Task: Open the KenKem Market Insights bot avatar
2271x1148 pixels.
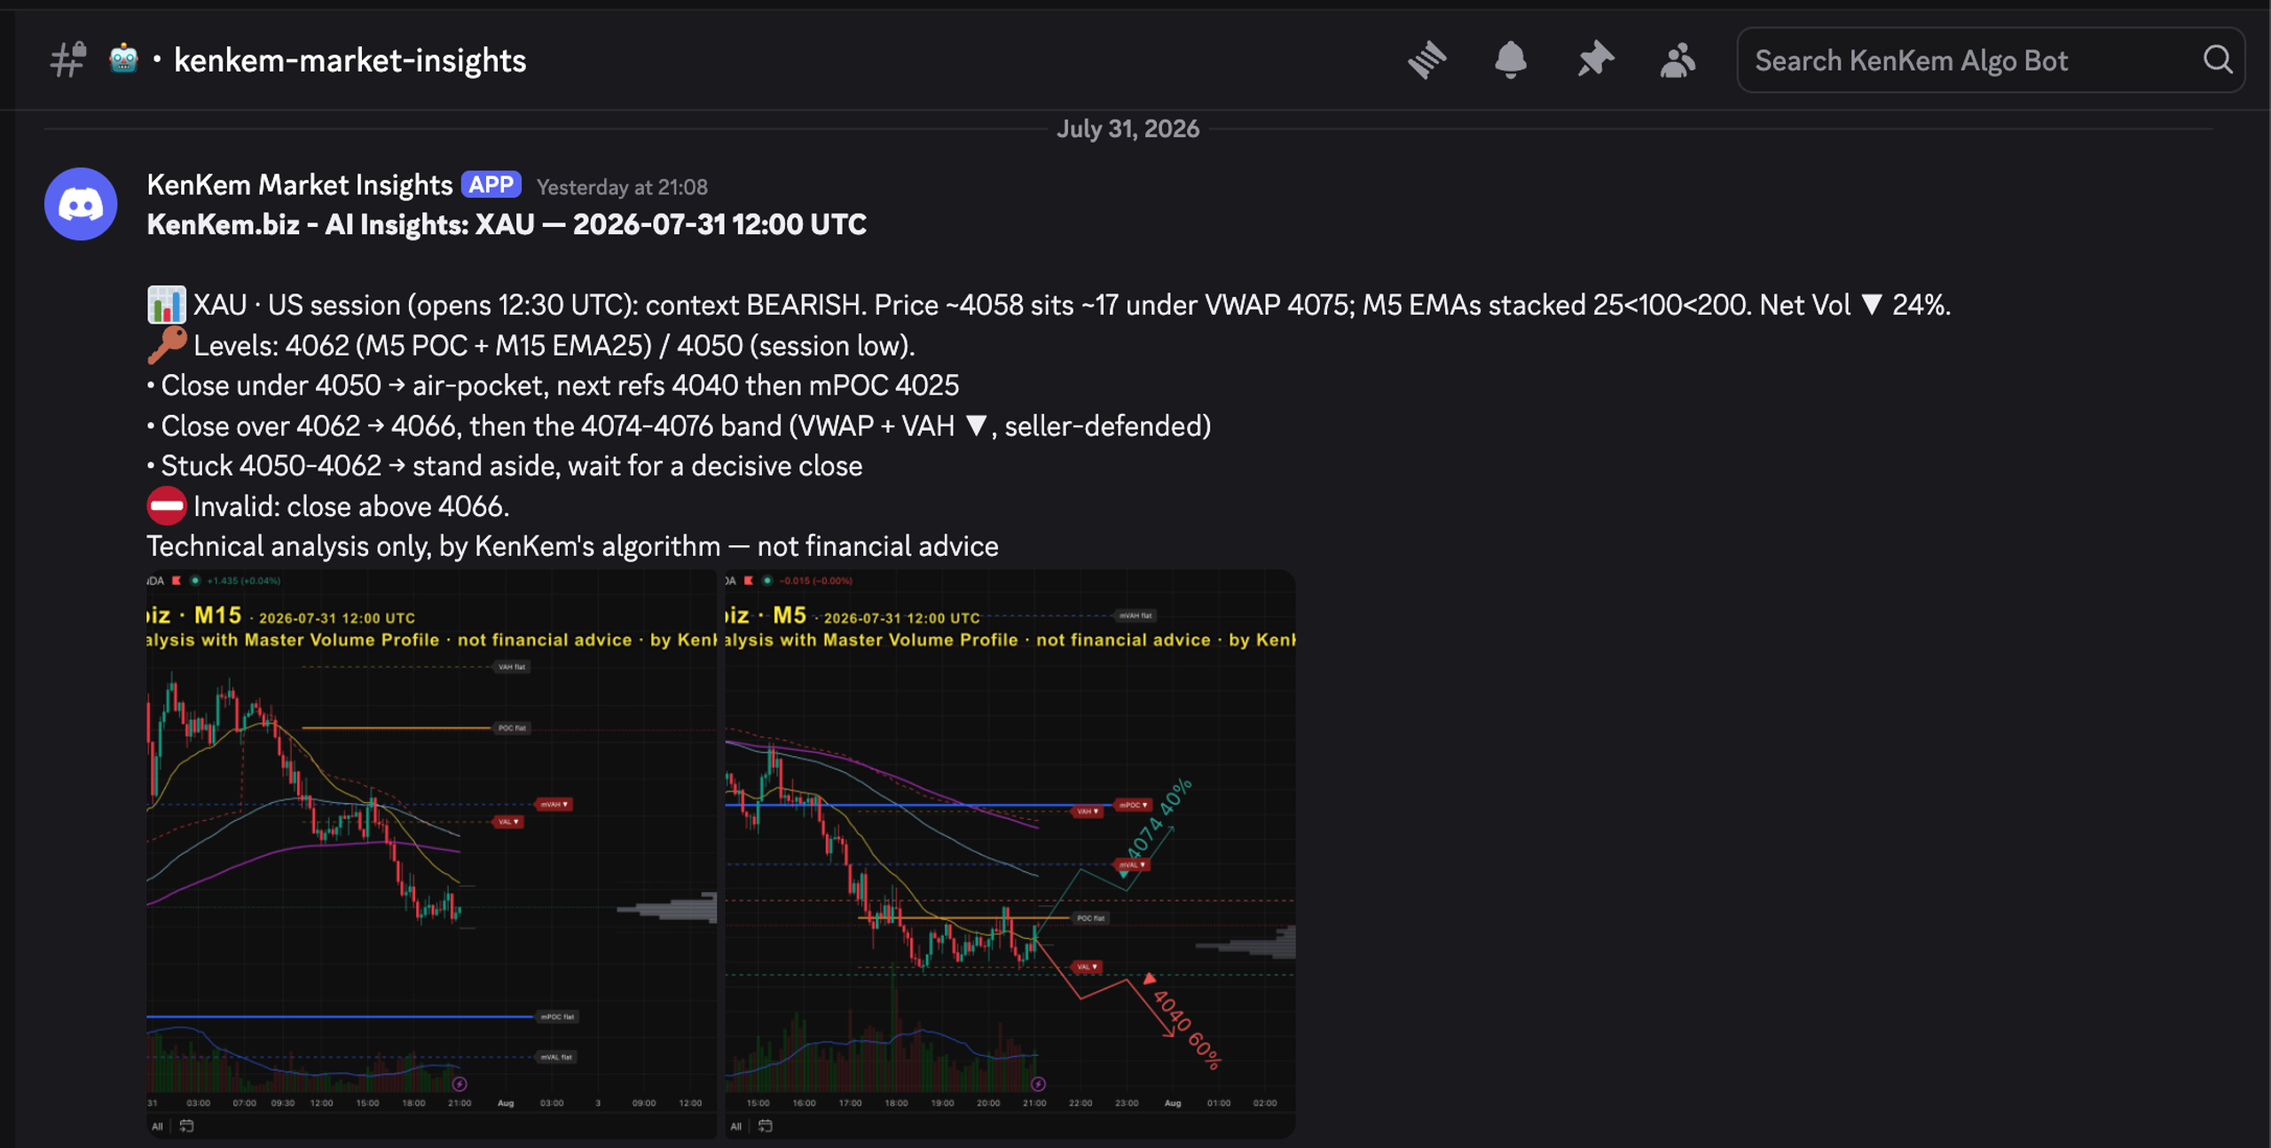Action: (81, 204)
